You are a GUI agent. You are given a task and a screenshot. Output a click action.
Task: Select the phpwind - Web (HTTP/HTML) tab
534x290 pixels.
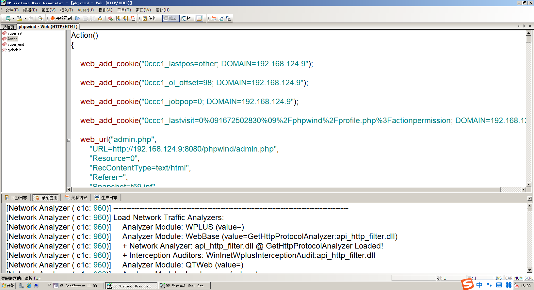tap(48, 26)
